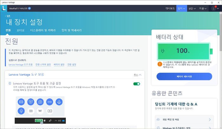Click the user avatar with notification badge
Image resolution: width=222 pixels, height=129 pixels.
214,9
